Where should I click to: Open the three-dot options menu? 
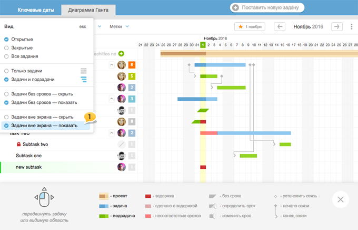click(x=350, y=26)
